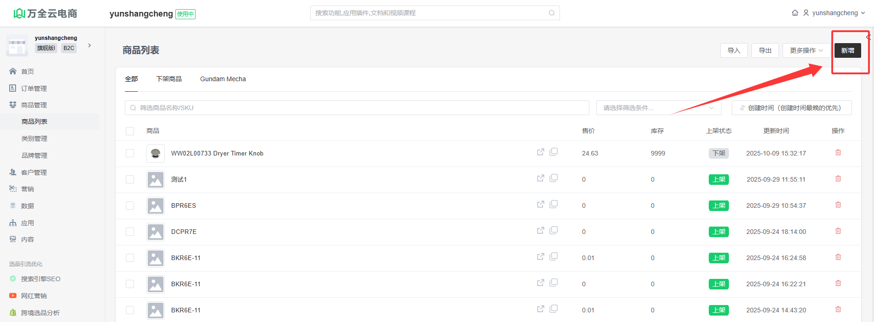The width and height of the screenshot is (874, 322).
Task: Expand the 请选择筛选条件 filter dropdown
Action: tap(658, 108)
